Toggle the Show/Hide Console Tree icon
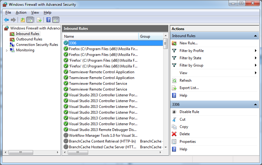The image size is (262, 165). 30,20
